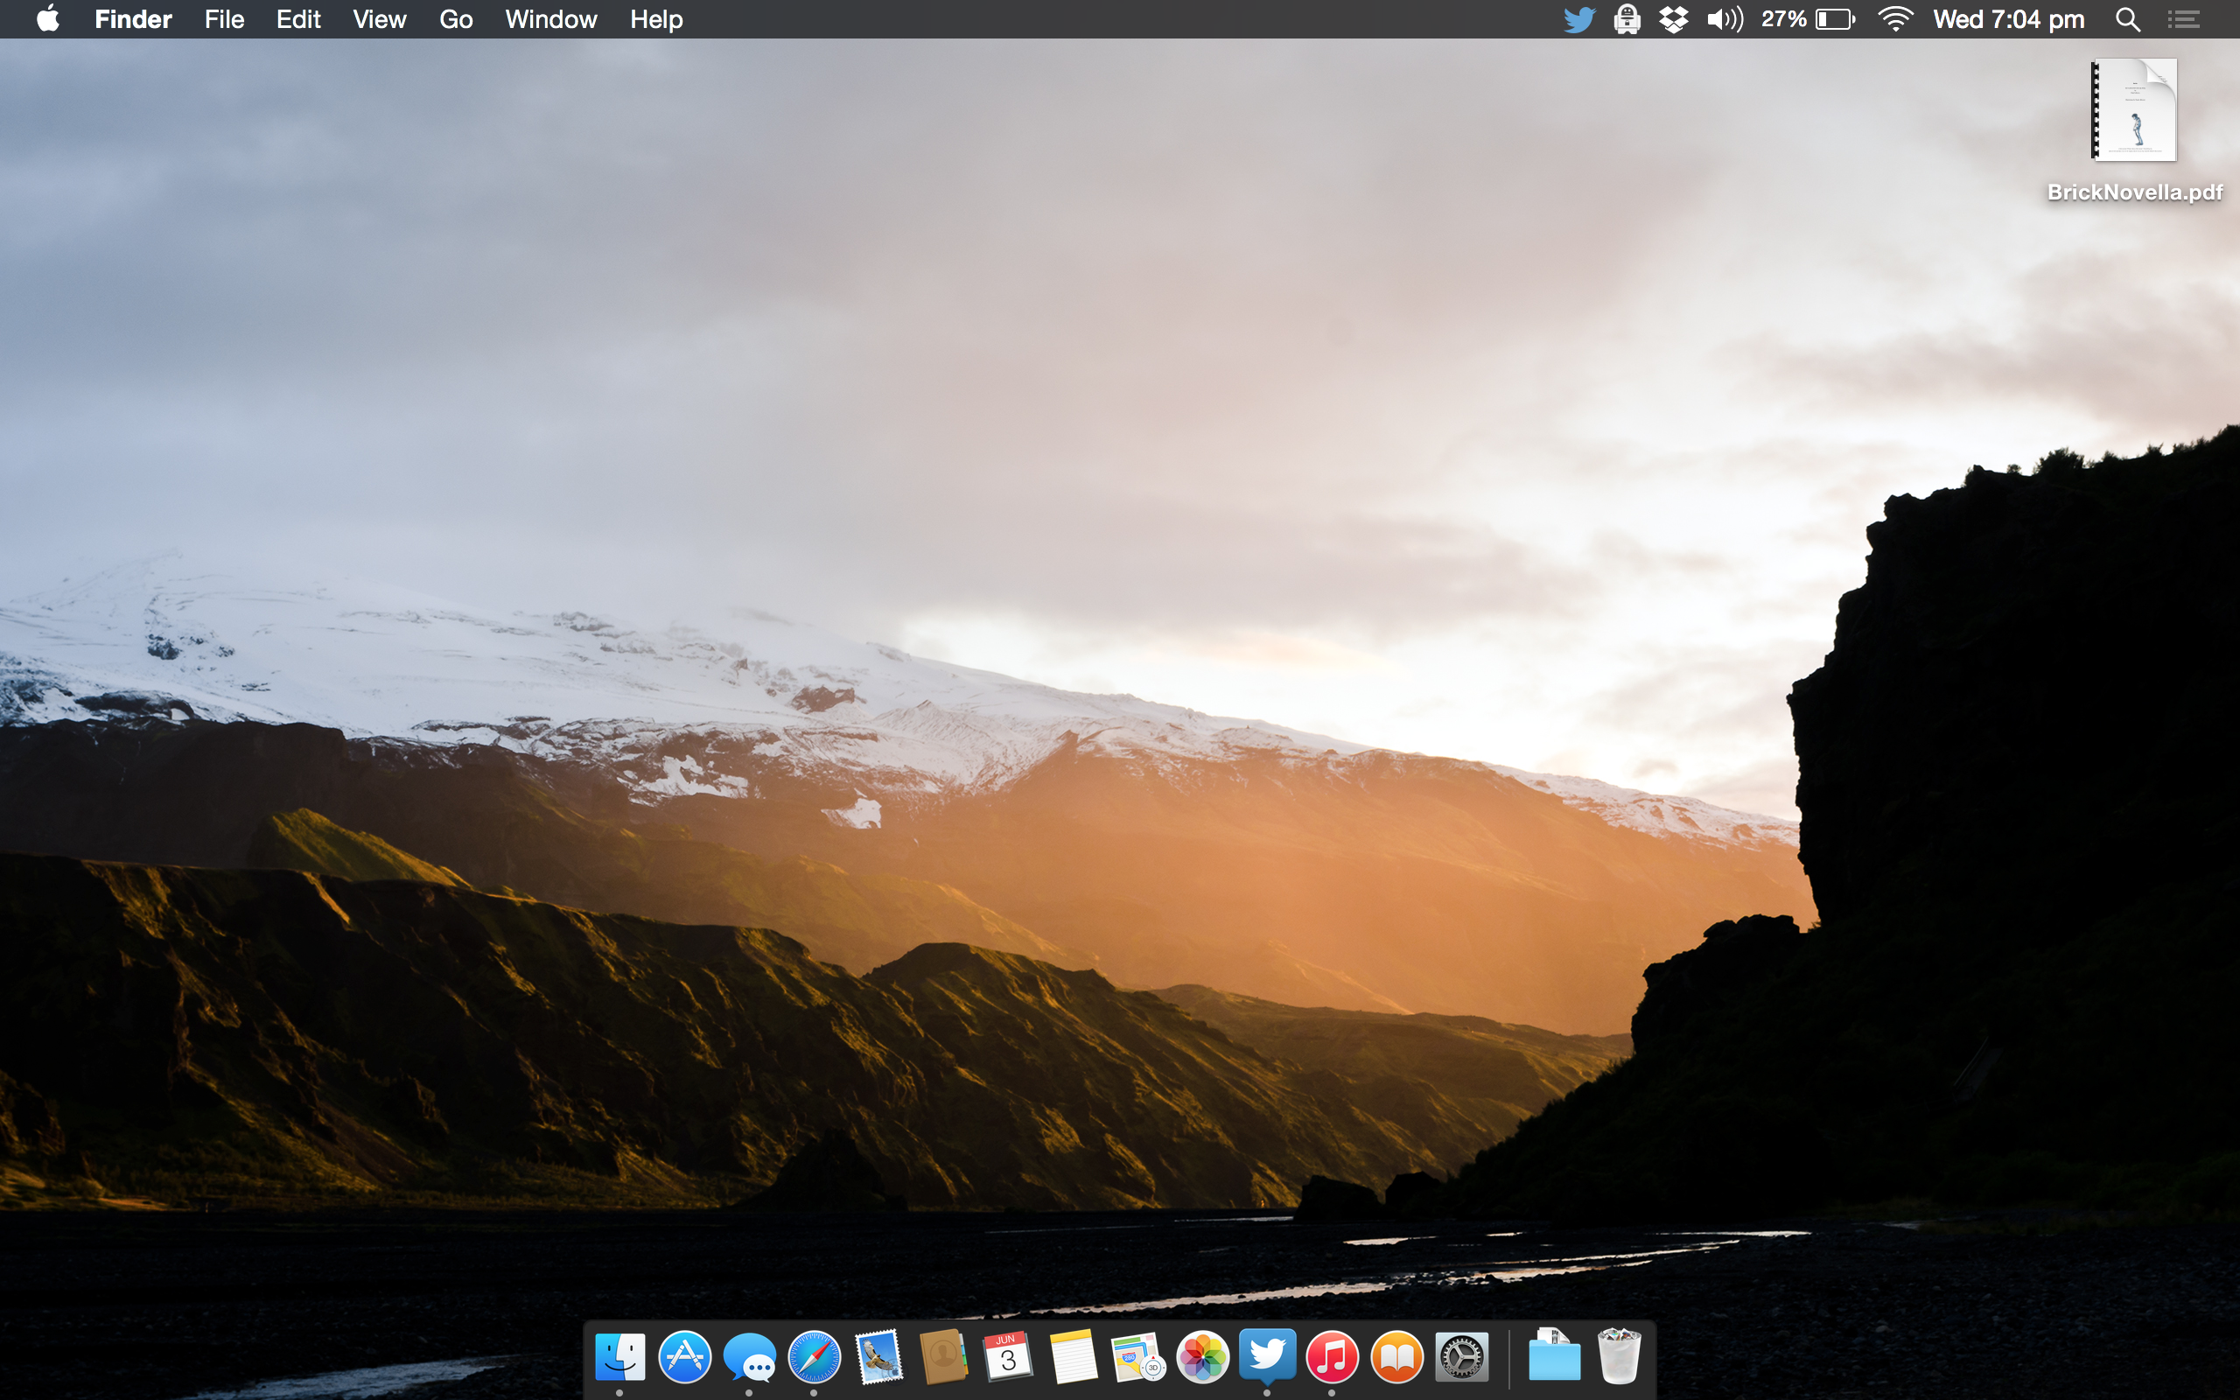Open Messages in the Dock

point(749,1357)
